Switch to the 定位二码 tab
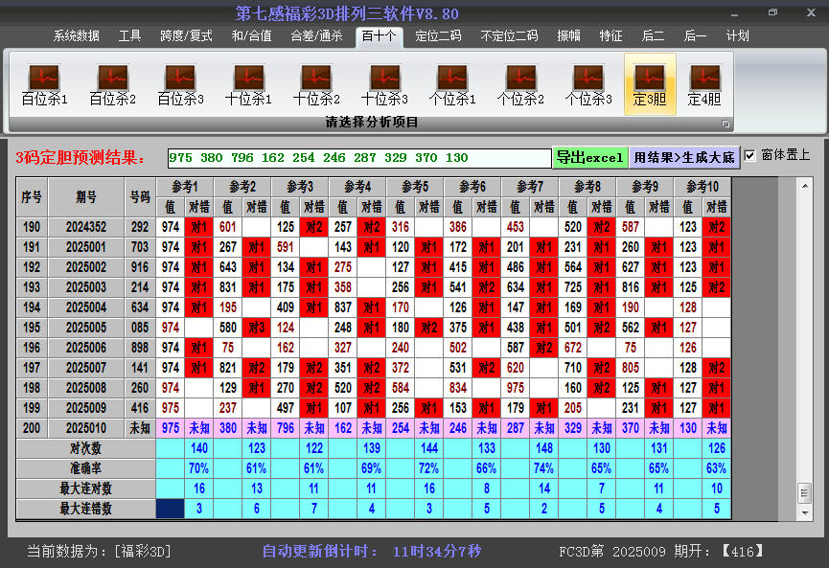 (x=438, y=36)
